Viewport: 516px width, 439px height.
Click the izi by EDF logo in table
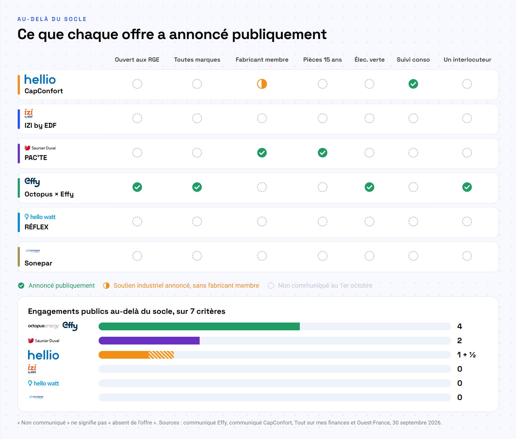(x=29, y=114)
